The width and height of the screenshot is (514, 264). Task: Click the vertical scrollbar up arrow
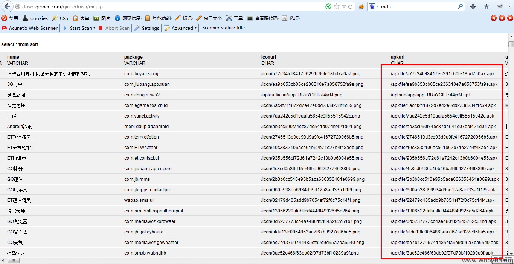pyautogui.click(x=511, y=36)
